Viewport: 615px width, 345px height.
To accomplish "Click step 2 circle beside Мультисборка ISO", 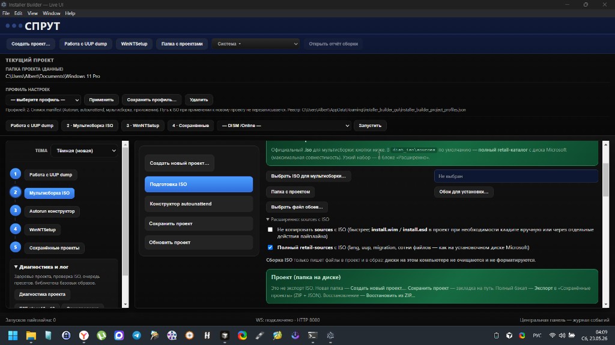I will click(x=15, y=192).
